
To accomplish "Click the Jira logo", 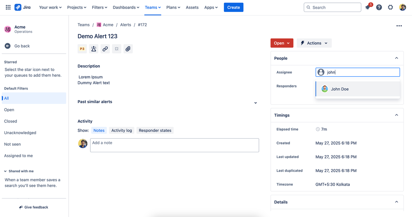I will [x=22, y=7].
